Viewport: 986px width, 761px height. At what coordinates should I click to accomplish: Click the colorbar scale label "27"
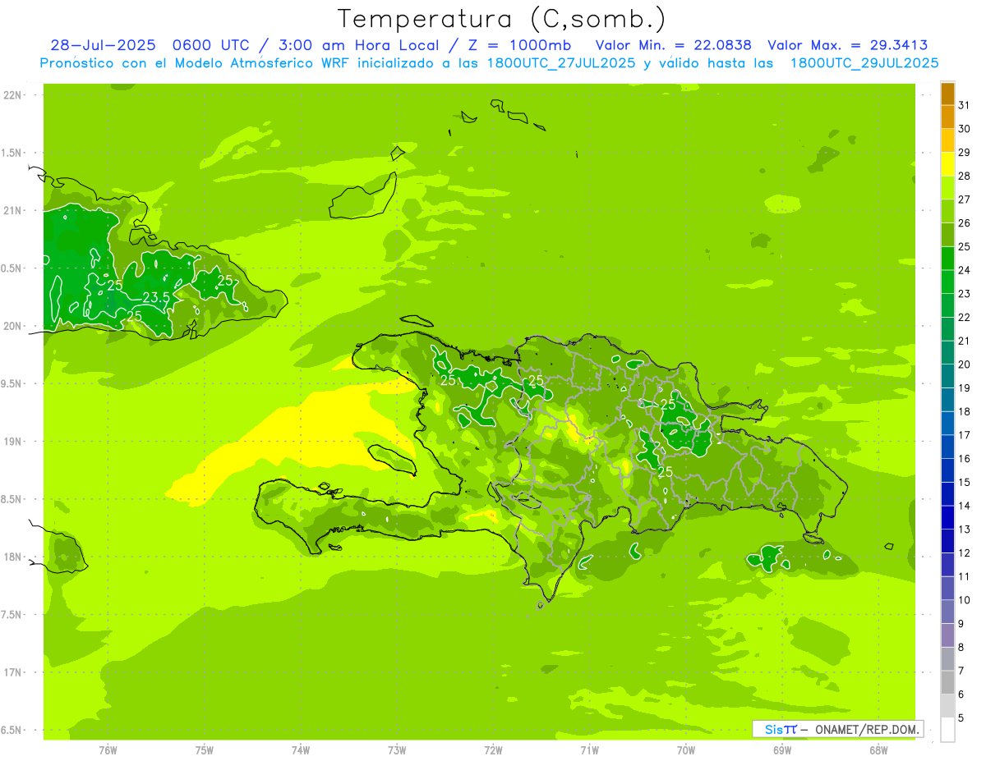click(965, 199)
